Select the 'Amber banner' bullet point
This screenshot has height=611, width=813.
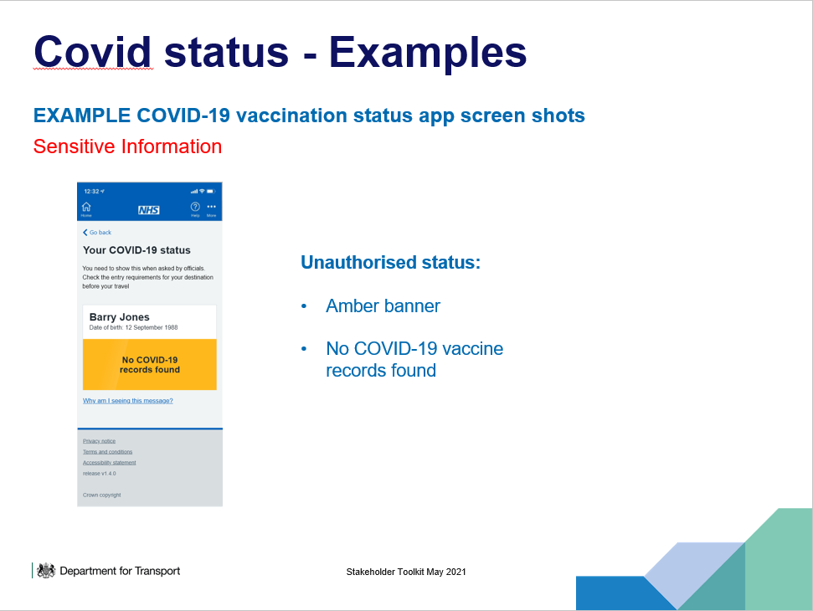[x=383, y=306]
